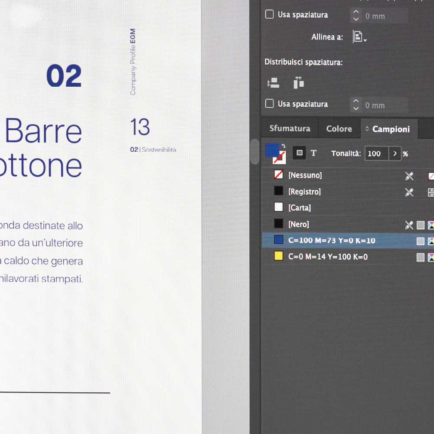Image resolution: width=434 pixels, height=434 pixels.
Task: Open the Allinea a alignment icon menu
Action: (x=359, y=37)
